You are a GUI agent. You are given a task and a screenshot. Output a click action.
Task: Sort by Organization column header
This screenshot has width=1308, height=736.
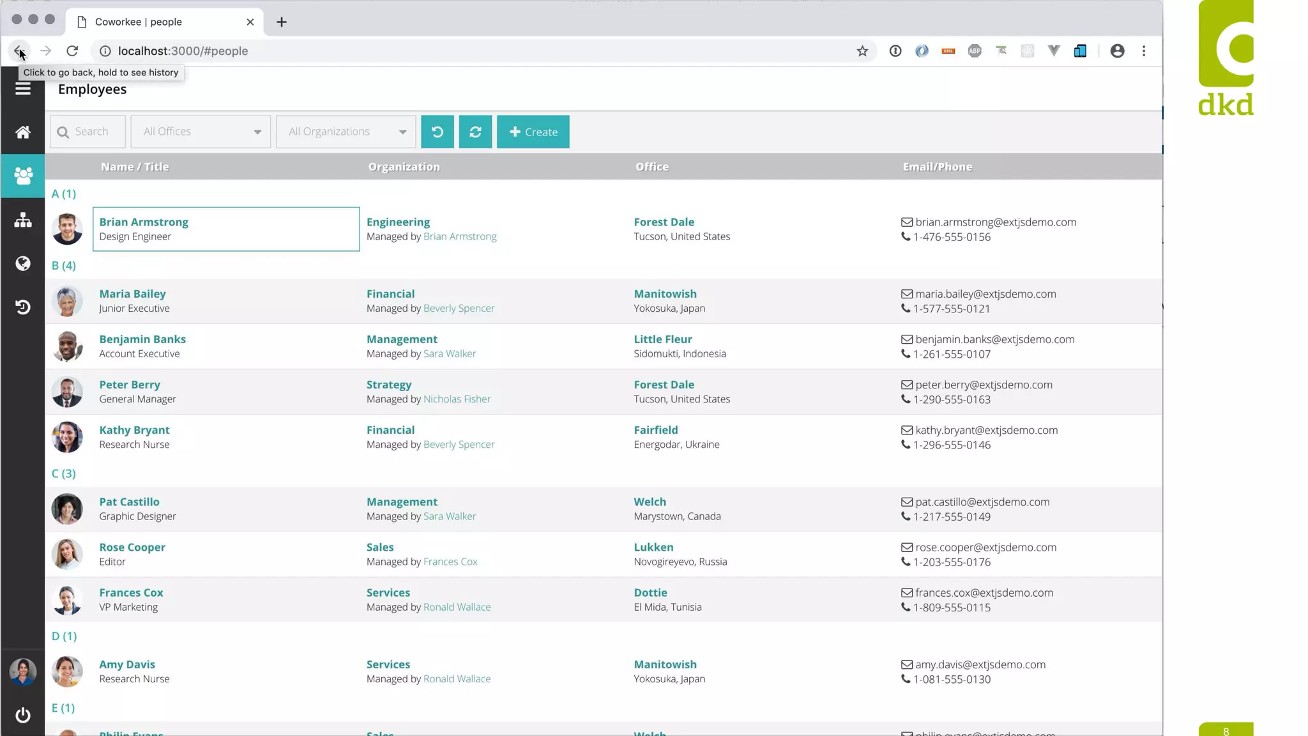pyautogui.click(x=404, y=167)
